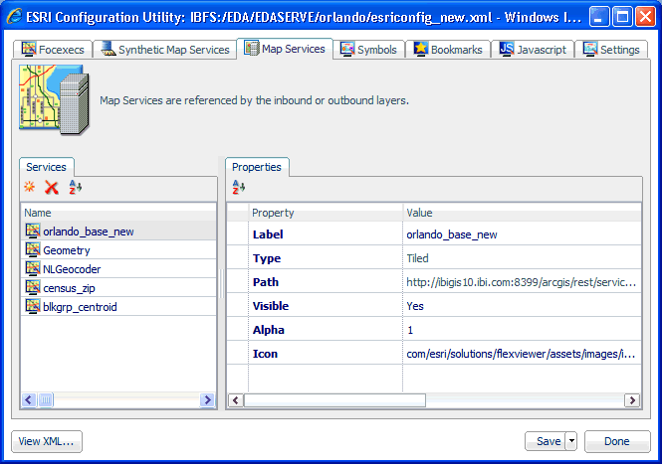The image size is (662, 464).
Task: Click the Icon property name
Action: (x=265, y=354)
